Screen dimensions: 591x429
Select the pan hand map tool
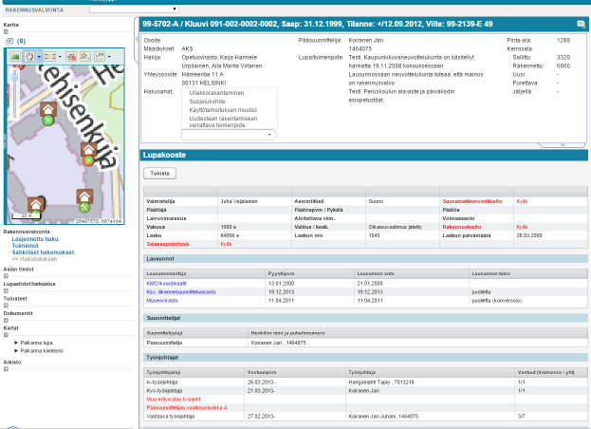[x=29, y=57]
